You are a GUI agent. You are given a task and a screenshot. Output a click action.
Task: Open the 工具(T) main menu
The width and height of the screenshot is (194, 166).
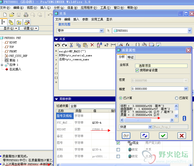point(105,8)
